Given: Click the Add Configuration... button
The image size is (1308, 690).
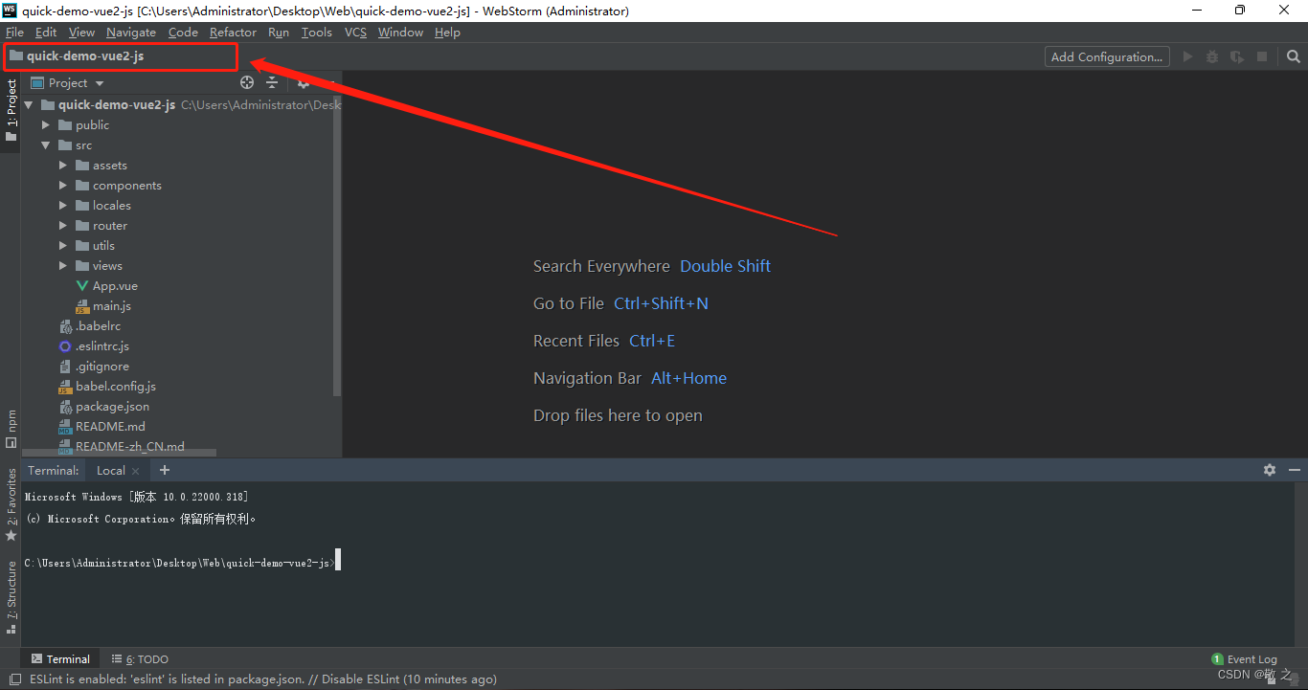Looking at the screenshot, I should pos(1107,56).
